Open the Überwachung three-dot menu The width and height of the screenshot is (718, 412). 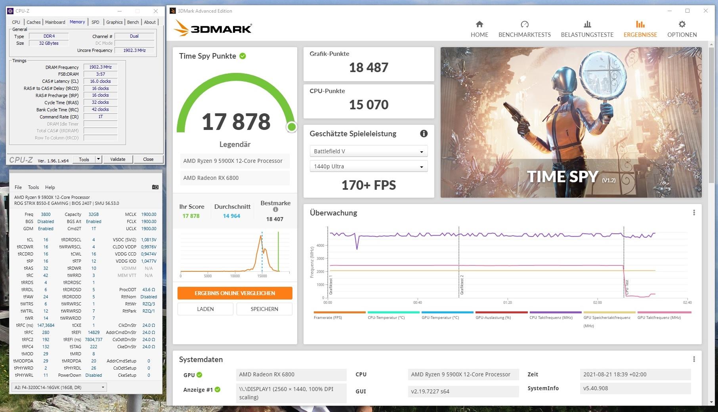coord(694,213)
